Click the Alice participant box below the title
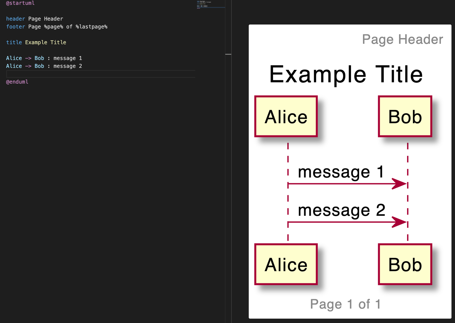This screenshot has width=455, height=323. [286, 116]
